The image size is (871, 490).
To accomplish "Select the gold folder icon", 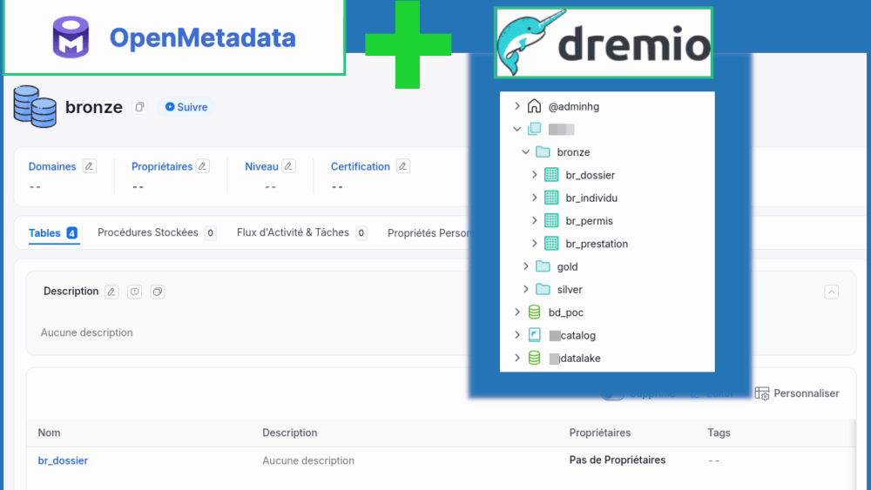I will click(543, 266).
